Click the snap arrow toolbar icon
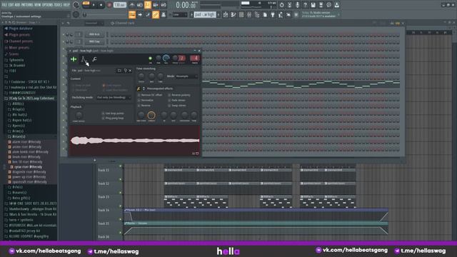457x257 pixels. (x=140, y=14)
